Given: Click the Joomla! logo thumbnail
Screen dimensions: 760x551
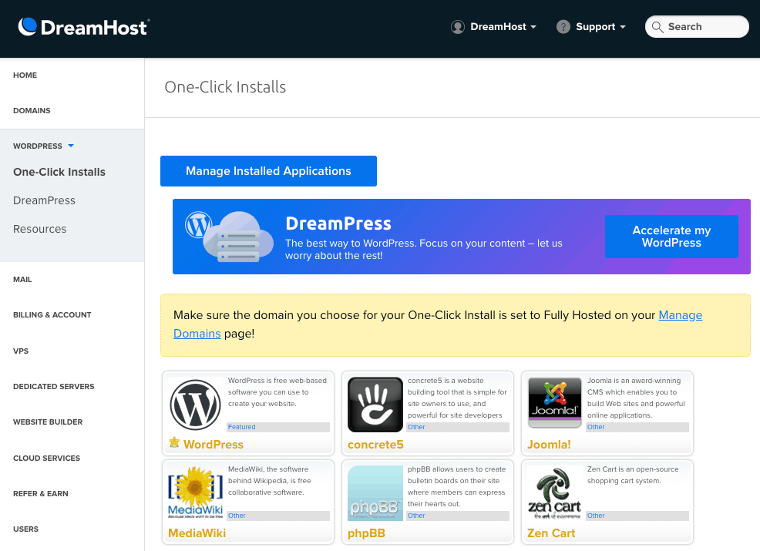Looking at the screenshot, I should pyautogui.click(x=554, y=403).
